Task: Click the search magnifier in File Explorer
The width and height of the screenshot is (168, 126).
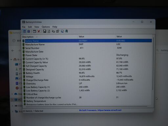Action: coord(157,50)
